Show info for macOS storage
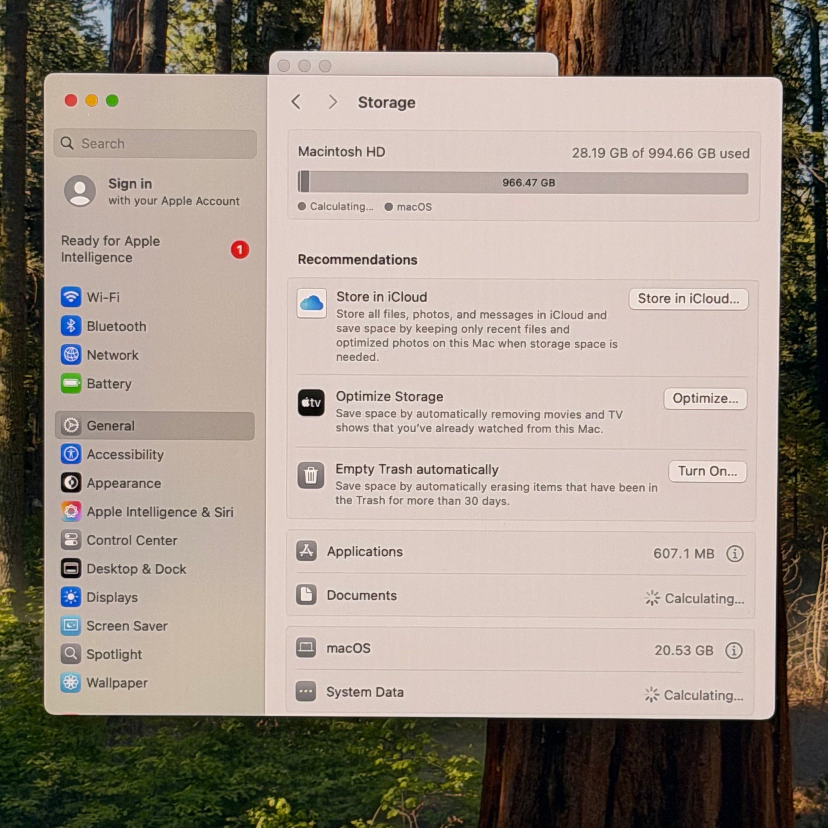Viewport: 828px width, 828px height. point(734,650)
